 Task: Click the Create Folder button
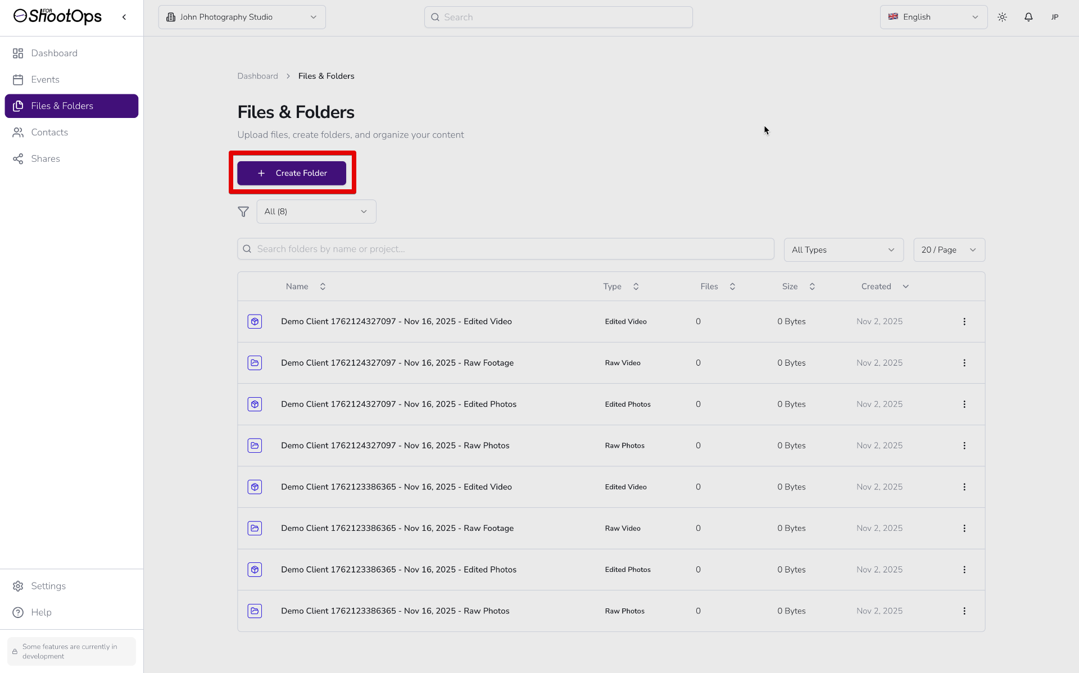tap(291, 173)
